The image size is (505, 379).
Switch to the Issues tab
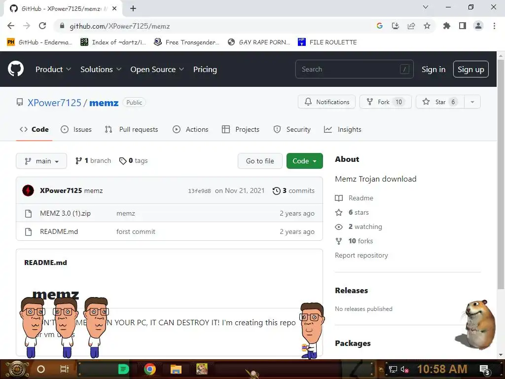point(76,129)
